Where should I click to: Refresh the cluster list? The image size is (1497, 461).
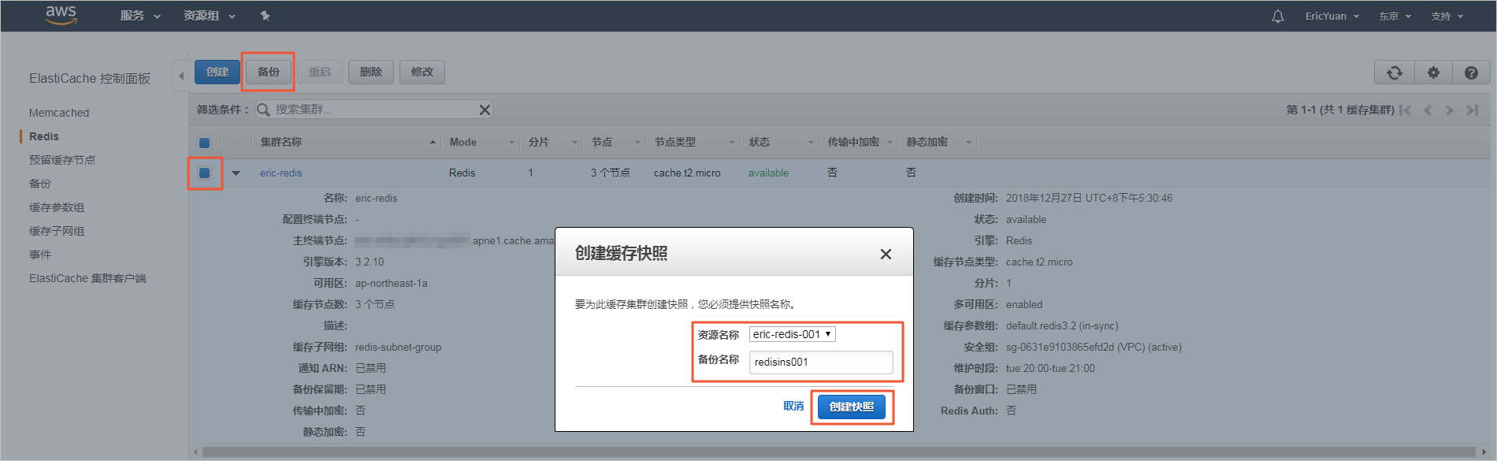point(1395,72)
